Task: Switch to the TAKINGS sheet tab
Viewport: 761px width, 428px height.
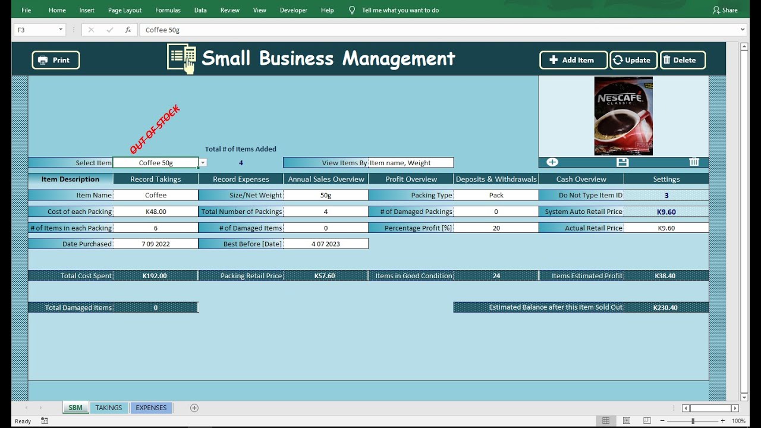Action: [x=108, y=408]
